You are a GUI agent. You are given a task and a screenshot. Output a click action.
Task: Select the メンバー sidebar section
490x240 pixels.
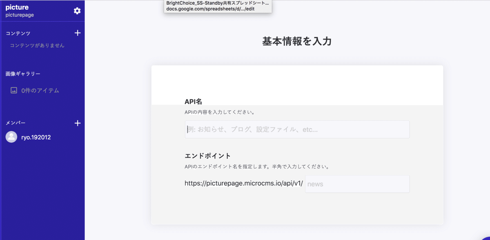click(x=15, y=123)
